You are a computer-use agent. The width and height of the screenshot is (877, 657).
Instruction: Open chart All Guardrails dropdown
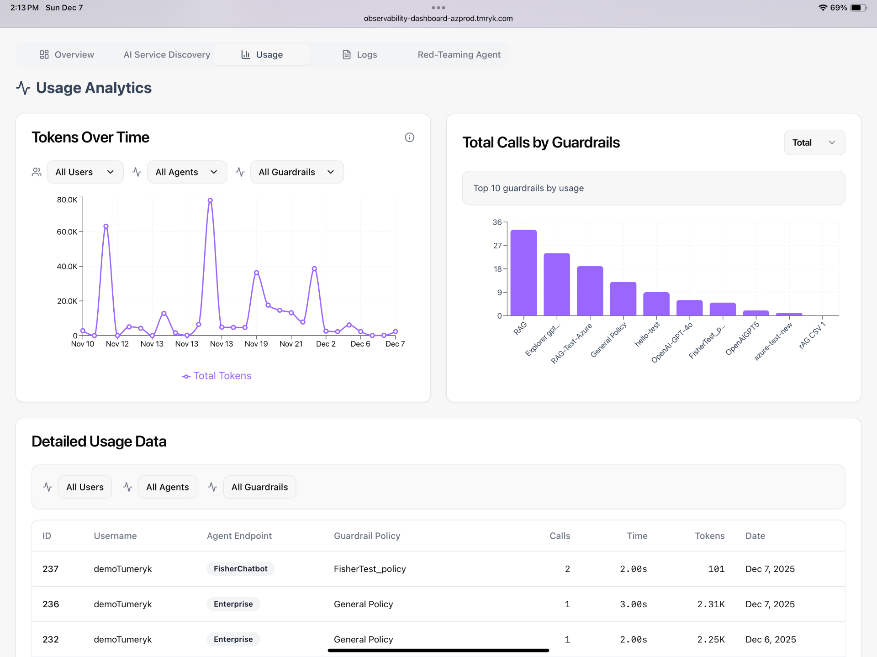pos(297,172)
